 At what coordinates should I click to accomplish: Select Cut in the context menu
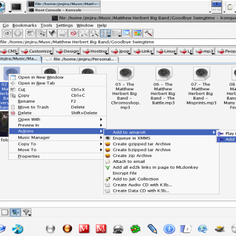tap(57, 90)
